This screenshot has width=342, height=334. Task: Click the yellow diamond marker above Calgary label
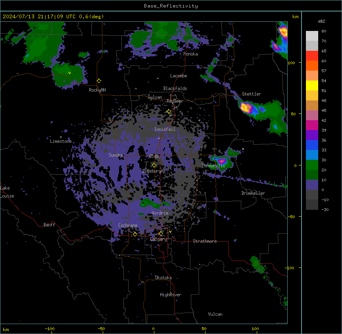161,234
